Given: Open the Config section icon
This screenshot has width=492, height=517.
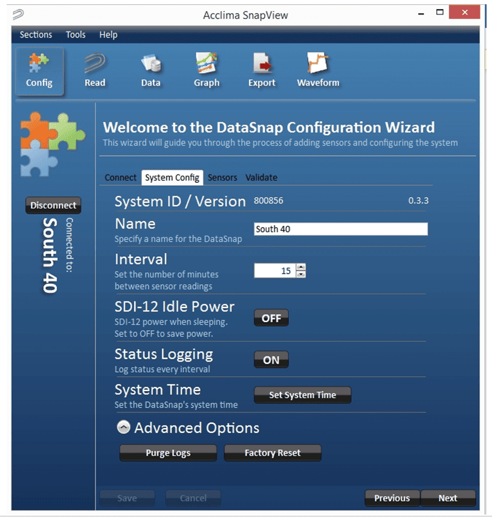Looking at the screenshot, I should (39, 70).
